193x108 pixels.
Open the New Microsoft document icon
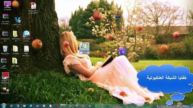[26, 51]
